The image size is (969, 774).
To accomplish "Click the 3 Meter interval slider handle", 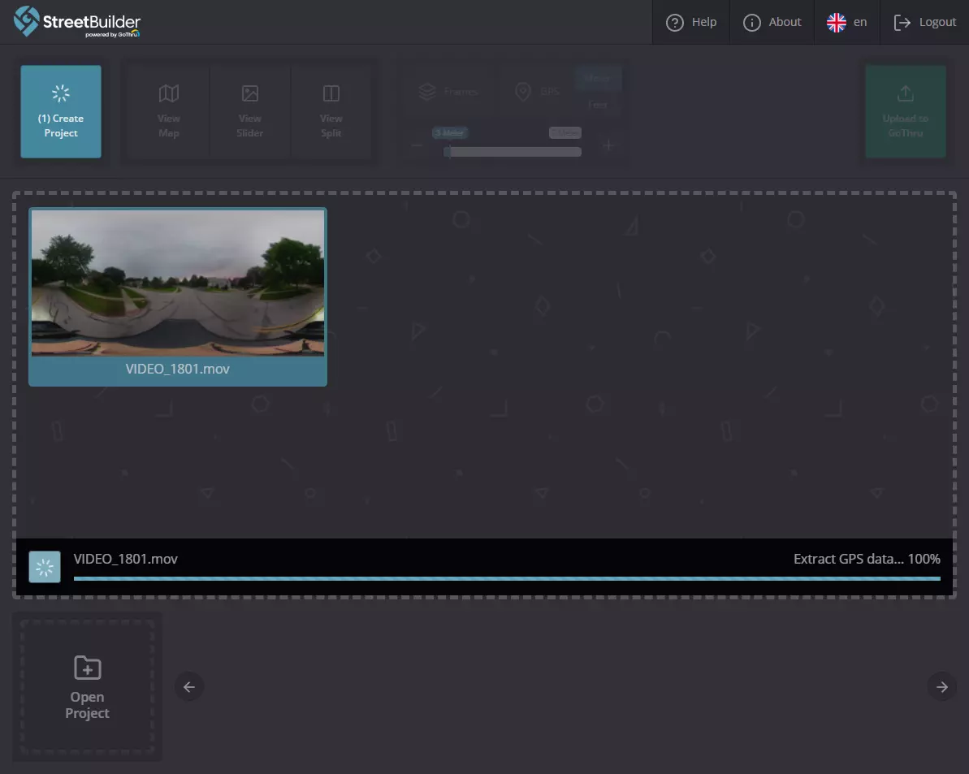I will (x=448, y=151).
